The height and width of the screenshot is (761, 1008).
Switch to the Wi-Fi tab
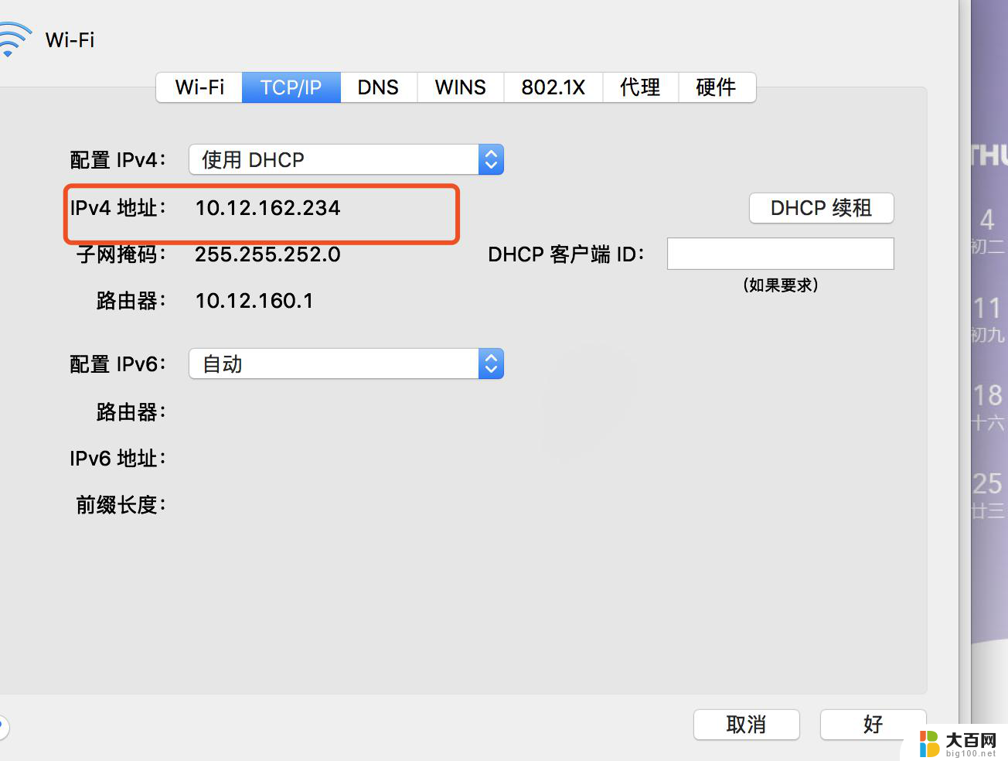click(x=199, y=87)
